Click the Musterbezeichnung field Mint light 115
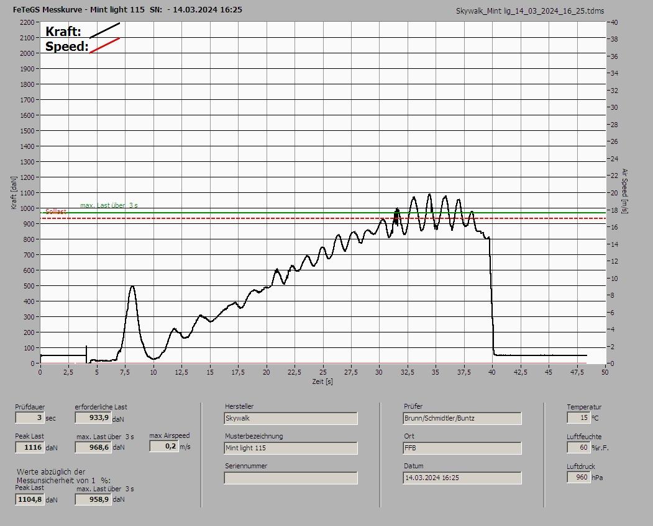 [x=291, y=448]
